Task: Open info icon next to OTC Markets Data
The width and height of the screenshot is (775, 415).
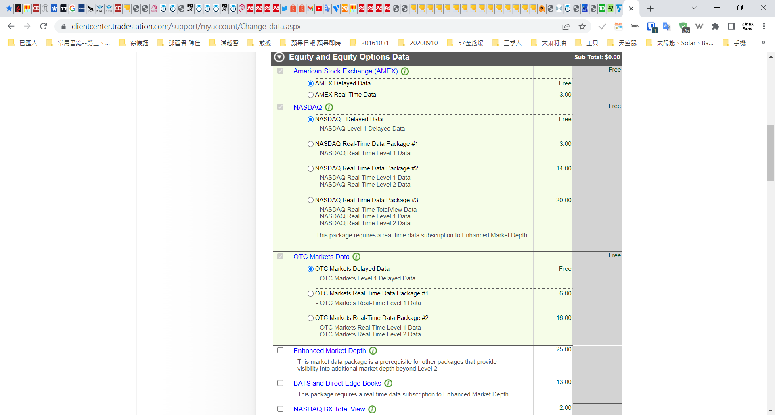Action: (x=356, y=257)
